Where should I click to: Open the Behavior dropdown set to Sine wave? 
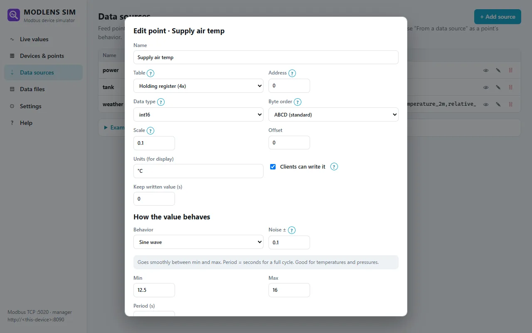pos(198,242)
